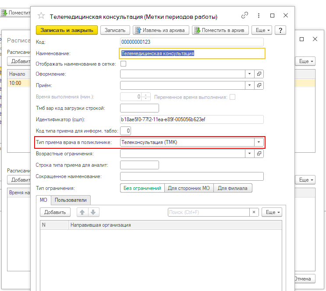Click Отмена in the background window
The height and width of the screenshot is (291, 326).
[x=305, y=279]
